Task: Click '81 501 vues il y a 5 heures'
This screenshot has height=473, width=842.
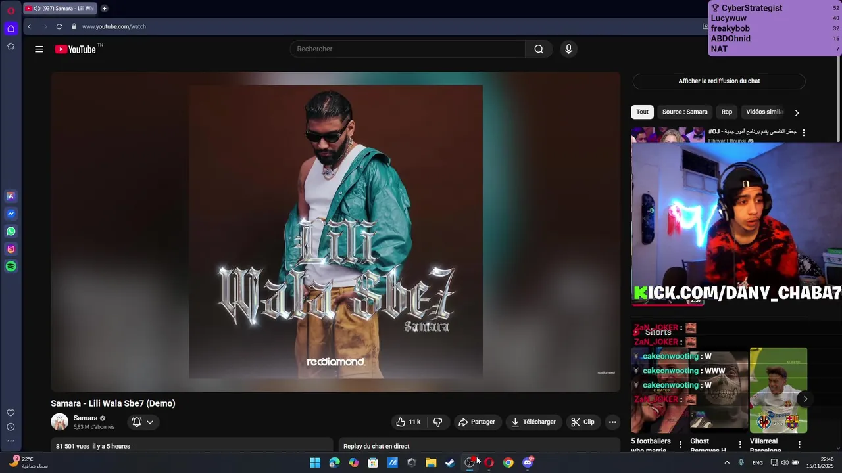Action: [x=93, y=446]
